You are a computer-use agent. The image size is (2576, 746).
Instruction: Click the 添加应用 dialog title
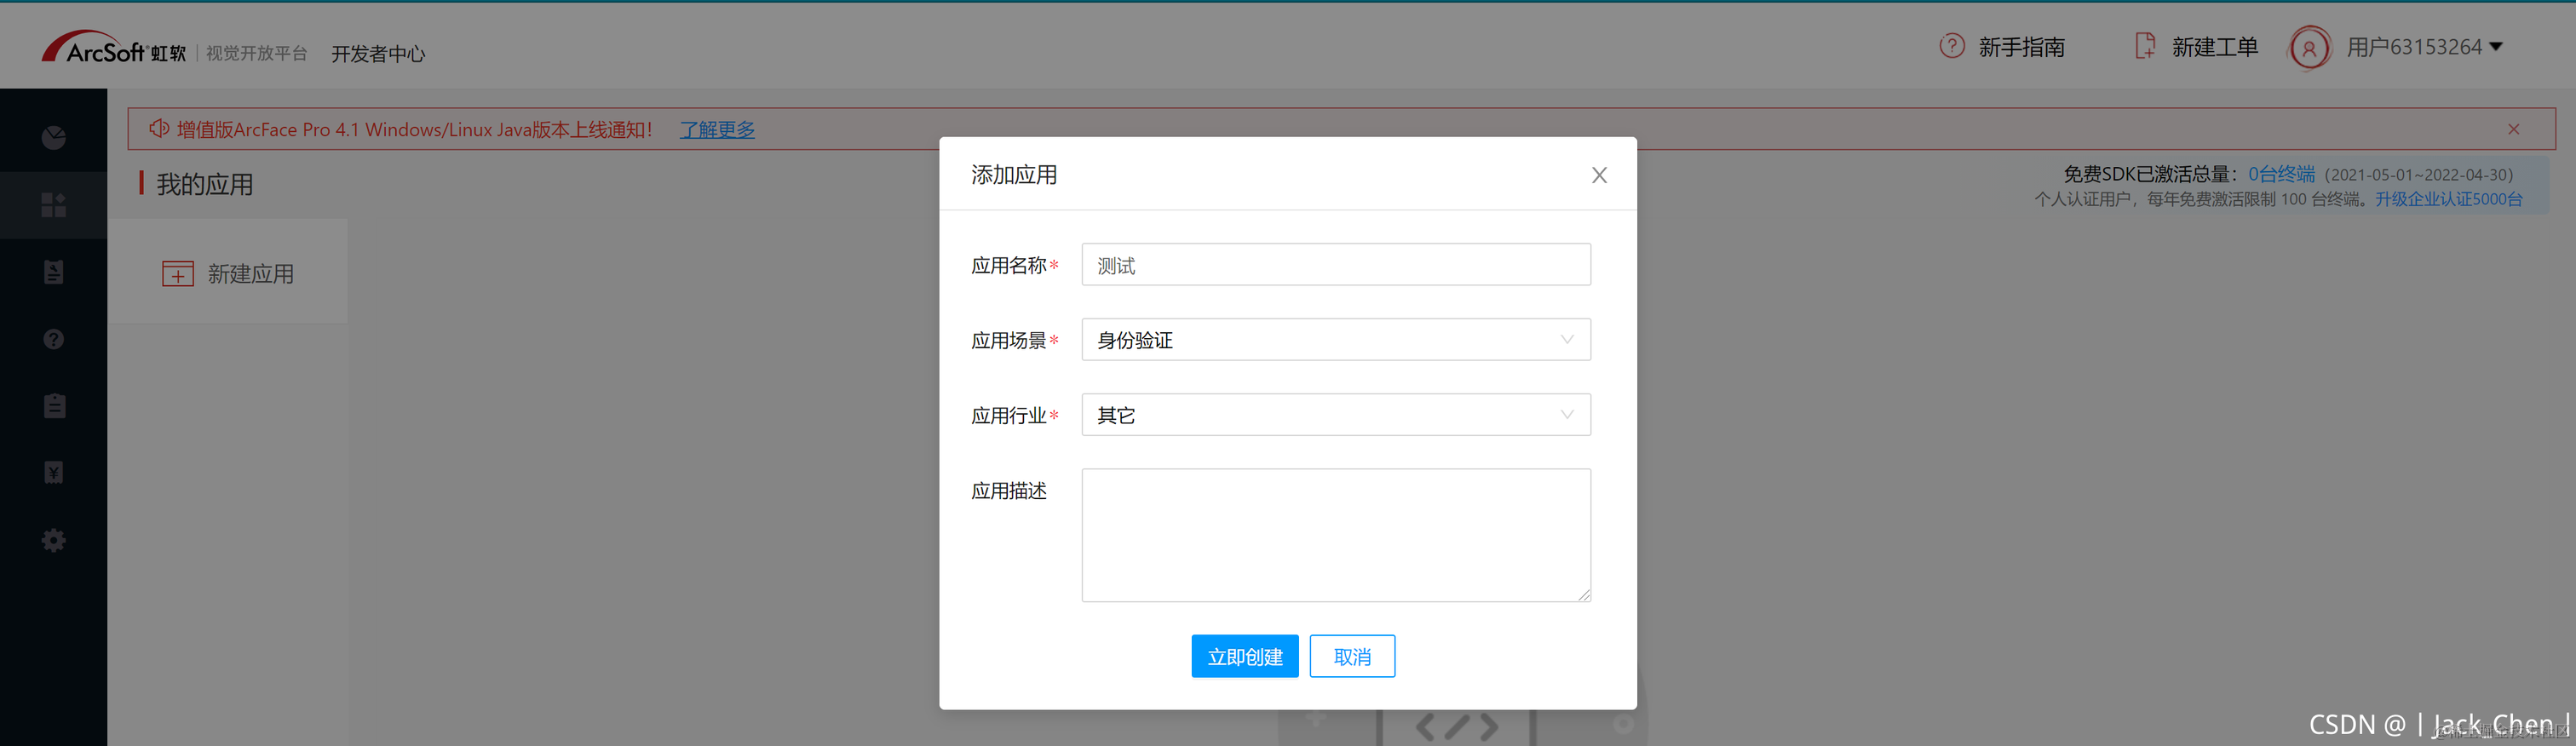1014,175
